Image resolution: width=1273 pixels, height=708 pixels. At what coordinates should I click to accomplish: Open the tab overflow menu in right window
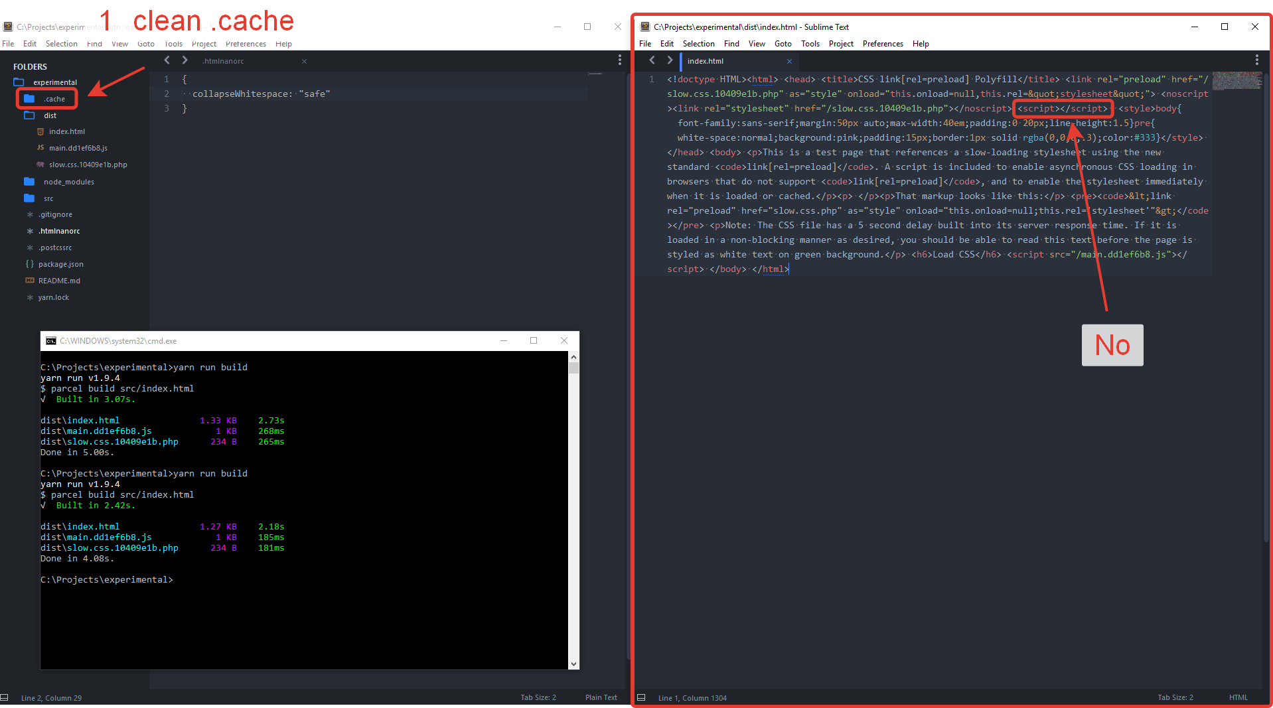tap(1256, 59)
